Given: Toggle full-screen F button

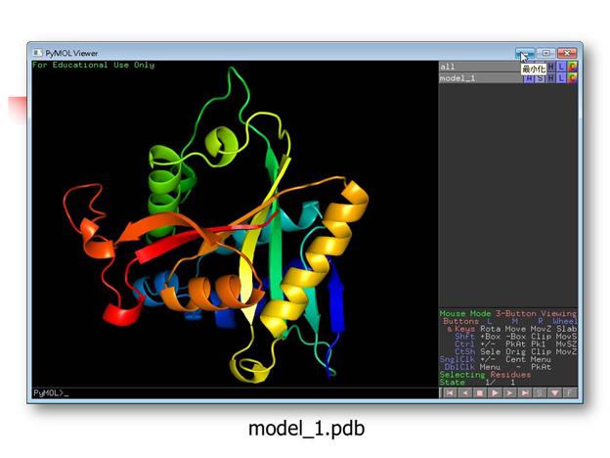Looking at the screenshot, I should (x=570, y=393).
